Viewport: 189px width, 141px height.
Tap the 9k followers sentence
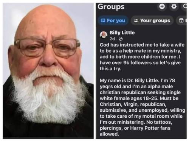pyautogui.click(x=140, y=63)
